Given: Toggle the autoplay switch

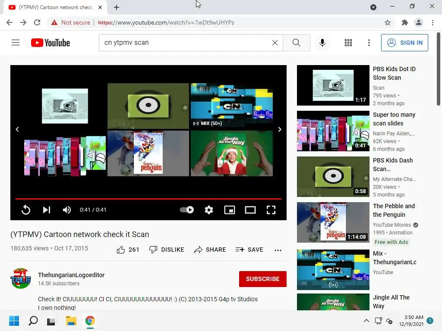Looking at the screenshot, I should point(186,210).
